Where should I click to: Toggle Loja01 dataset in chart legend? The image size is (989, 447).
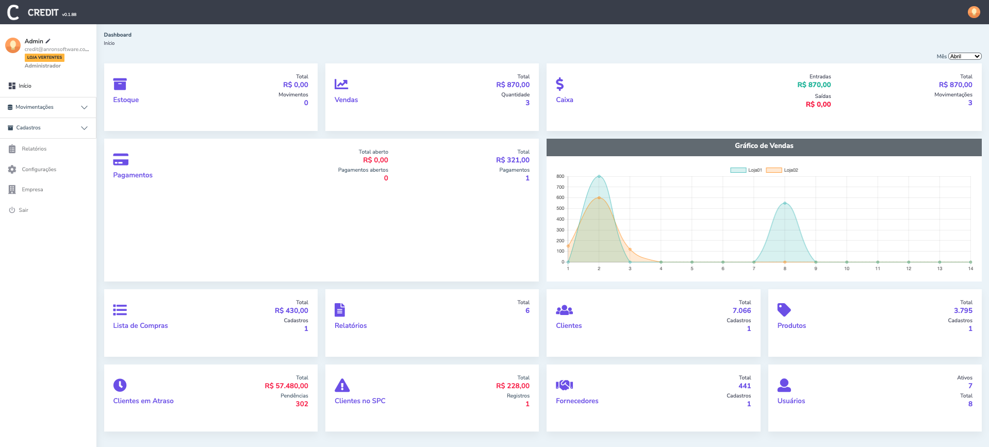pos(746,170)
